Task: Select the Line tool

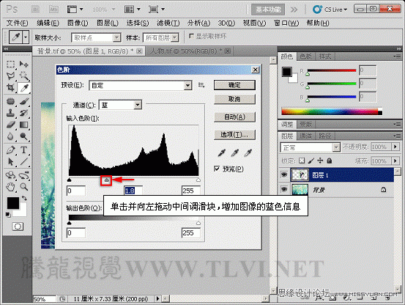Action: tap(23, 162)
